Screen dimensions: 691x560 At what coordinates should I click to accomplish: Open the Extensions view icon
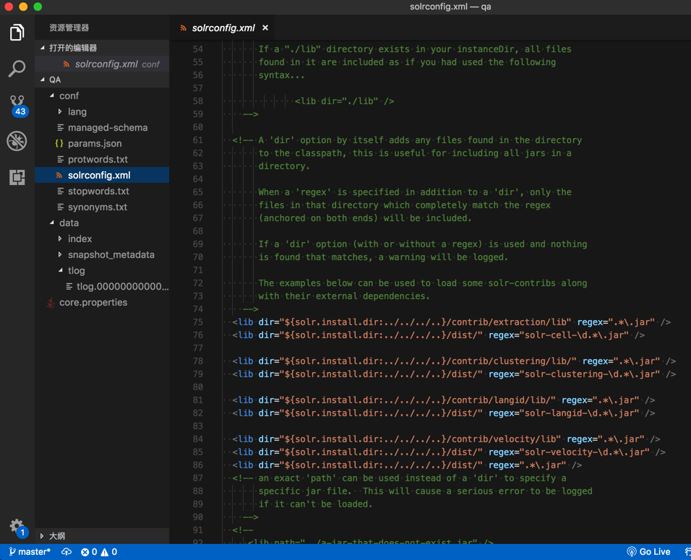[17, 177]
